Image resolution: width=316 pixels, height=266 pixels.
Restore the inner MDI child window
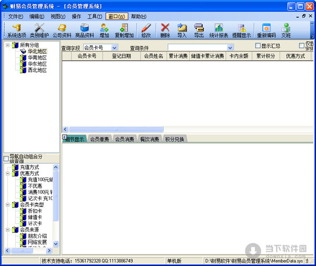pyautogui.click(x=304, y=16)
